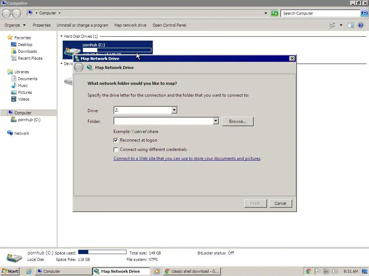Toggle the preview pane icon

351,25
